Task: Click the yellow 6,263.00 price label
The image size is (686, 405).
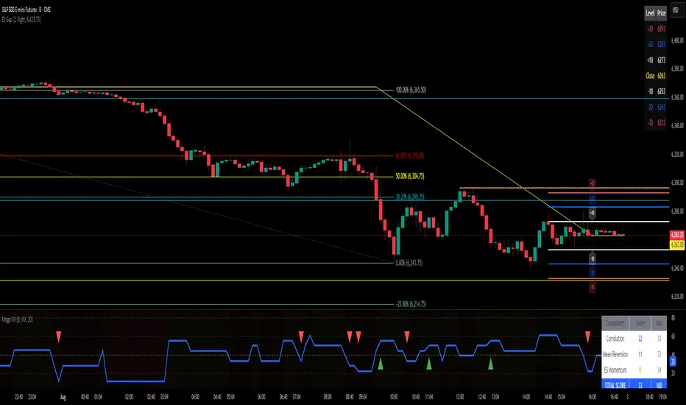Action: click(677, 245)
